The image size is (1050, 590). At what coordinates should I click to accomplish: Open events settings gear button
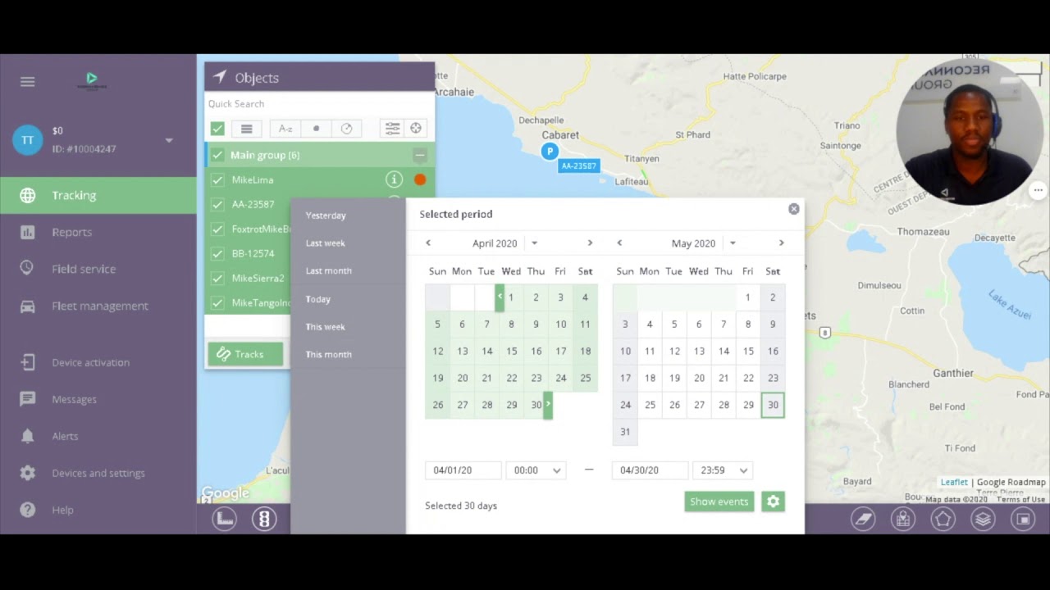coord(774,501)
